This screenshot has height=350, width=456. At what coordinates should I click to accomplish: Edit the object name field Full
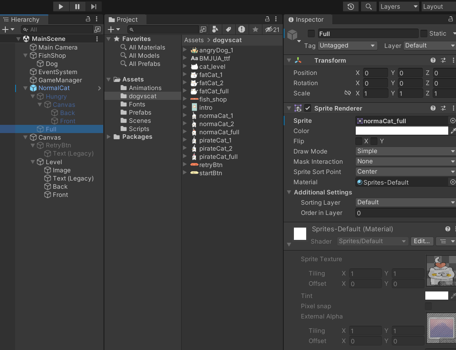point(368,34)
